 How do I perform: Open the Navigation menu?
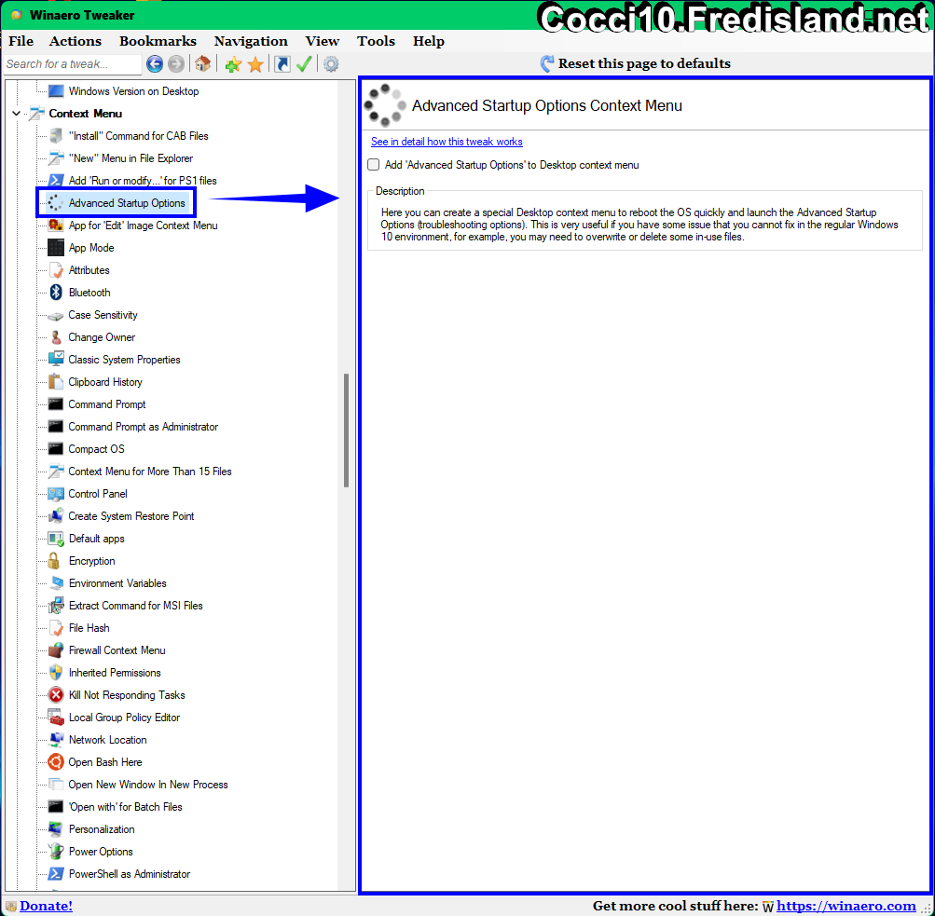coord(251,41)
